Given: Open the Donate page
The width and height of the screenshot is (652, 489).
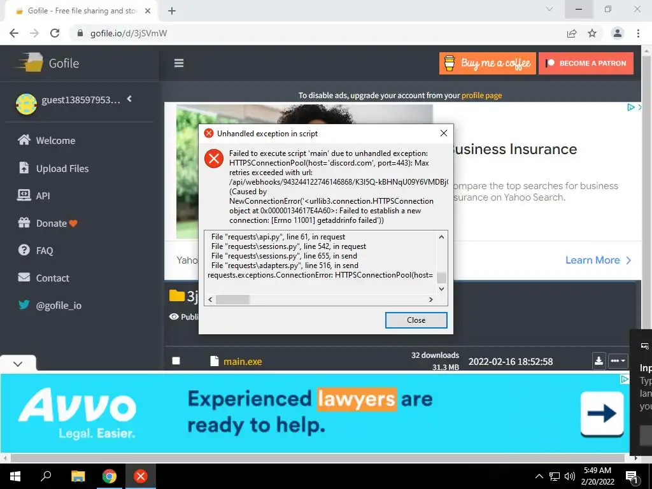Looking at the screenshot, I should click(x=47, y=223).
